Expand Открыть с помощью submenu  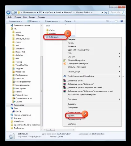click(x=92, y=67)
